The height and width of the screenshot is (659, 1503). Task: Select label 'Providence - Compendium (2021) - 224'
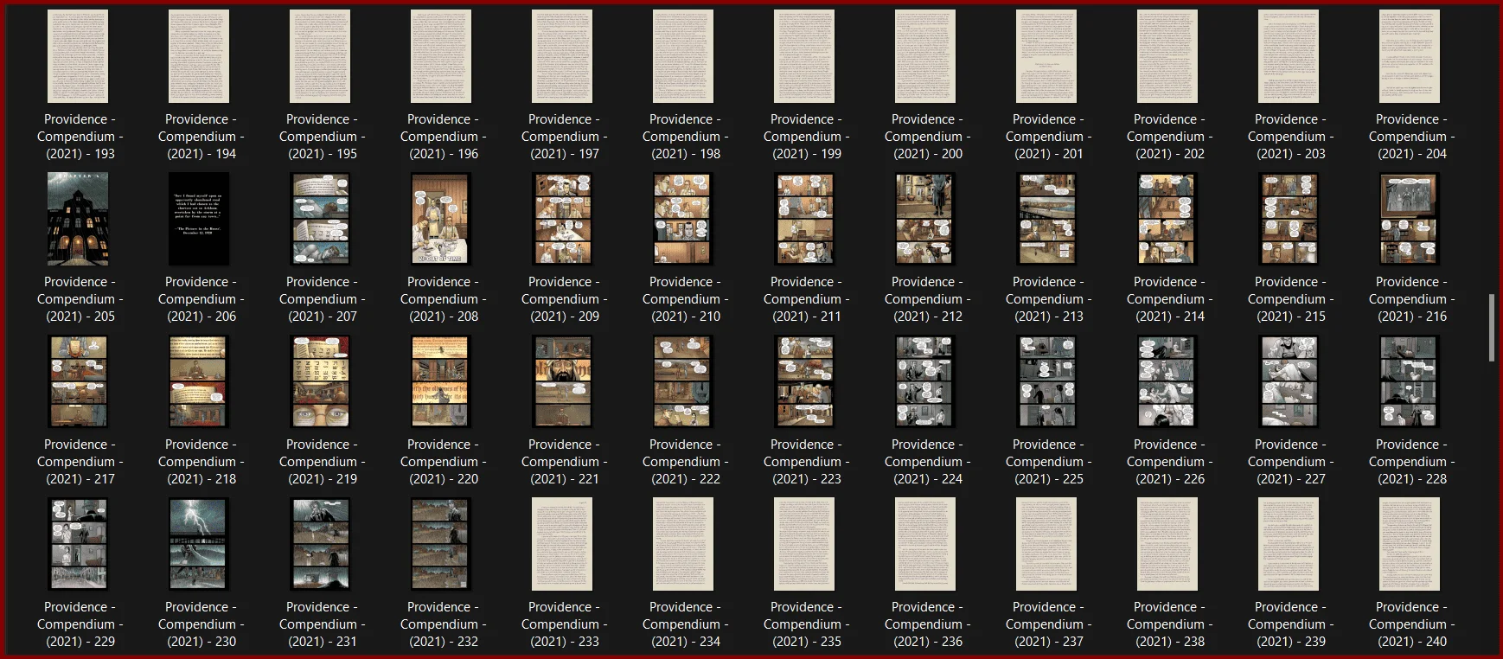pyautogui.click(x=927, y=462)
